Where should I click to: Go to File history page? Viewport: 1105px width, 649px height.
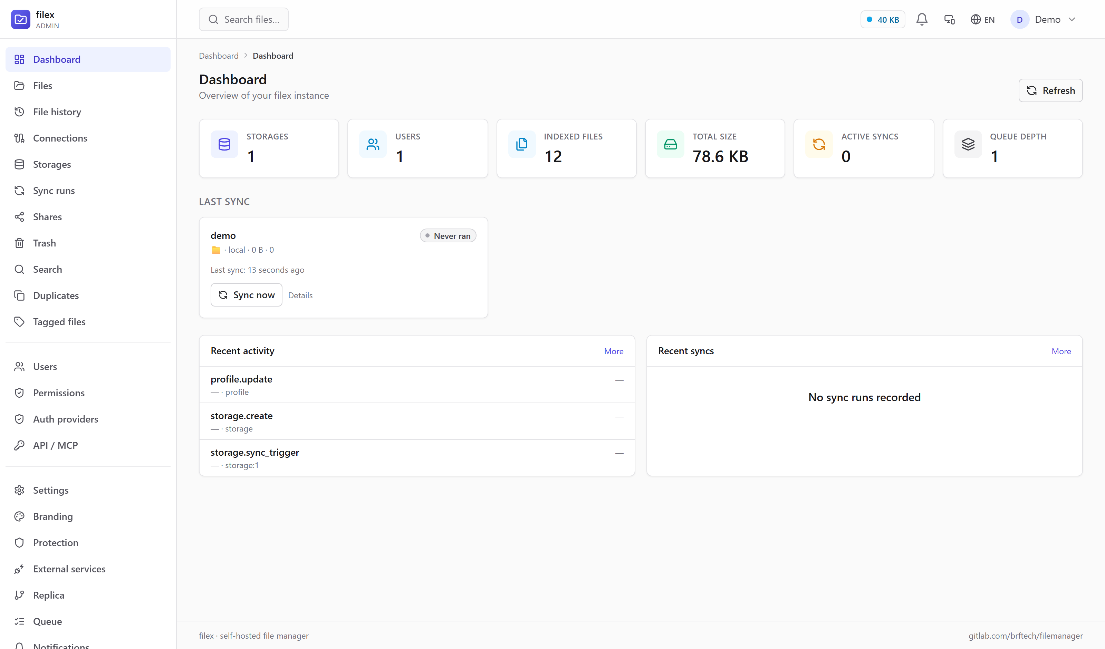click(88, 112)
